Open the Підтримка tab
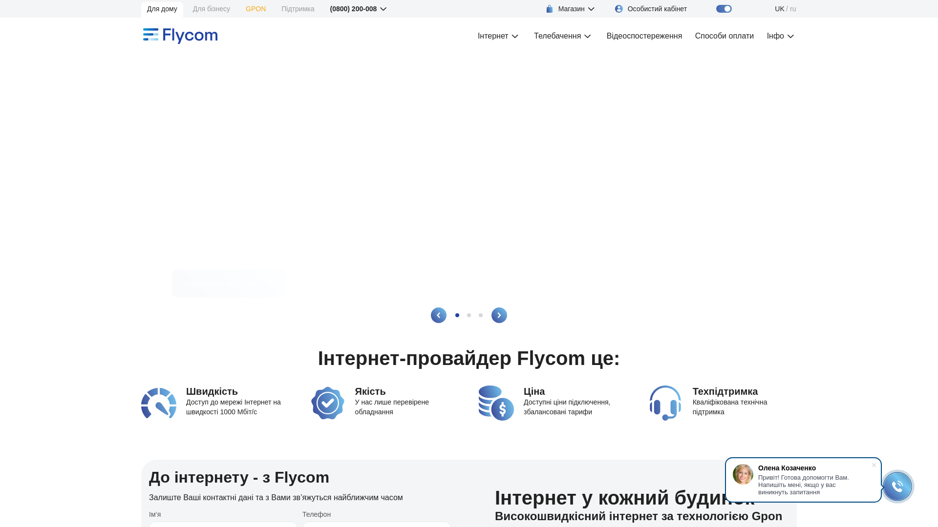Viewport: 938px width, 527px height. click(x=298, y=9)
